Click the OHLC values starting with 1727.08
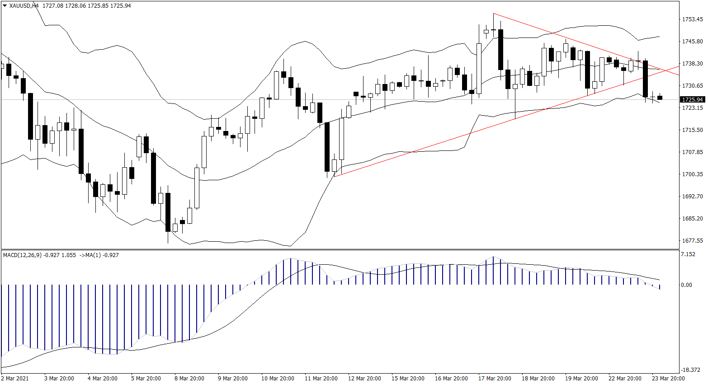 click(x=86, y=6)
